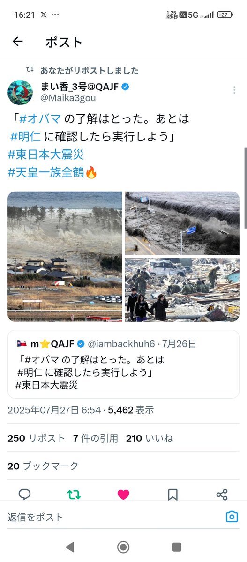Open the three-dot post options menu

click(x=234, y=90)
